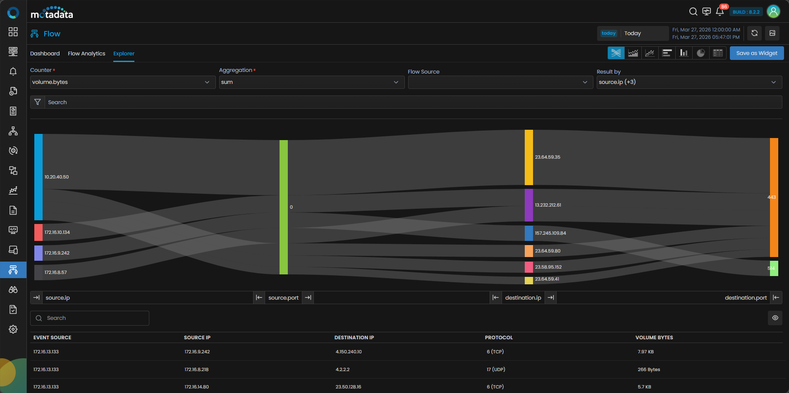Click the Save as Widget button
This screenshot has height=393, width=789.
[756, 53]
